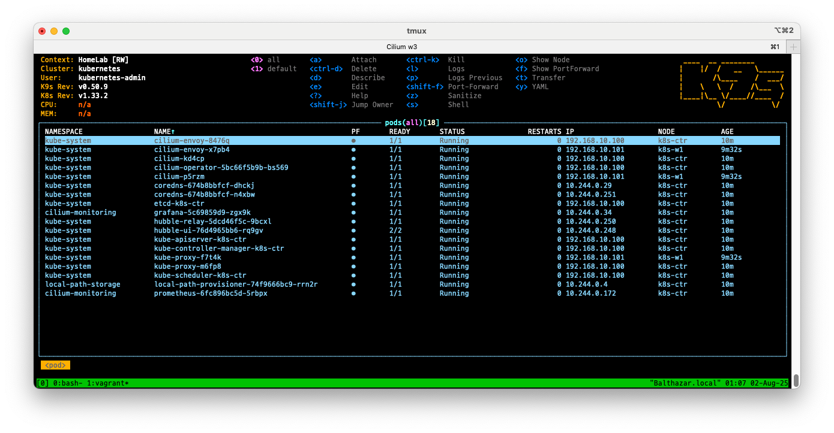Select the coredns-674b8bbfcf-n4xbw pod

tap(205, 195)
